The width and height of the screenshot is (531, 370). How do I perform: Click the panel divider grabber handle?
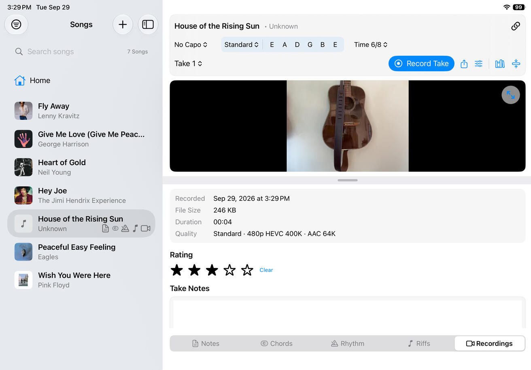[347, 180]
